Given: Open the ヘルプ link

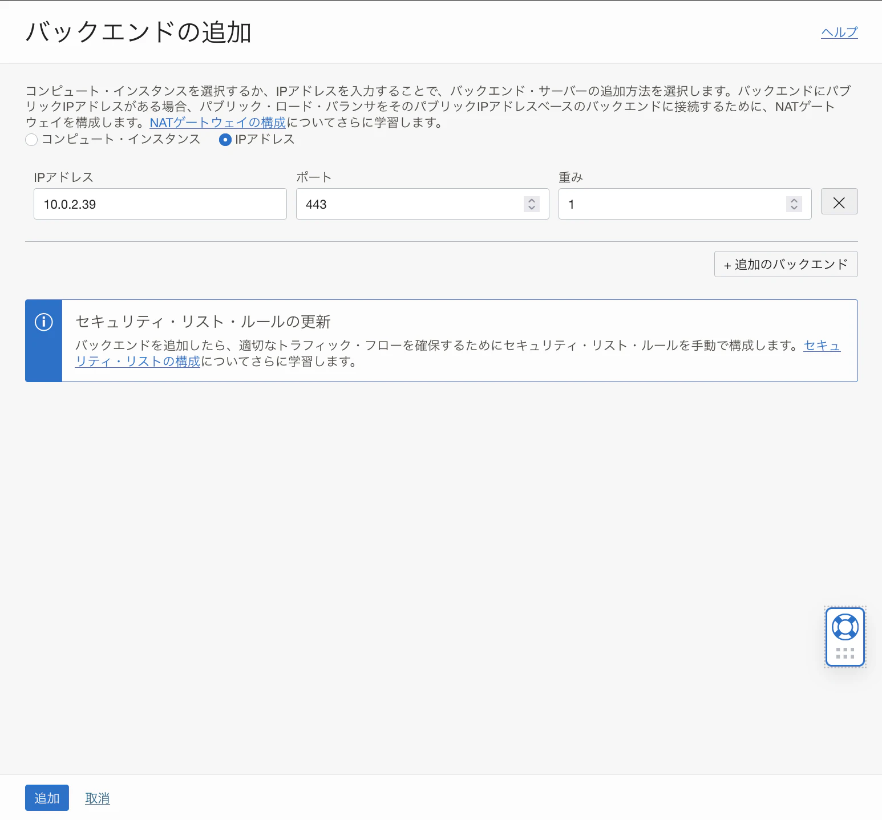Looking at the screenshot, I should 839,32.
